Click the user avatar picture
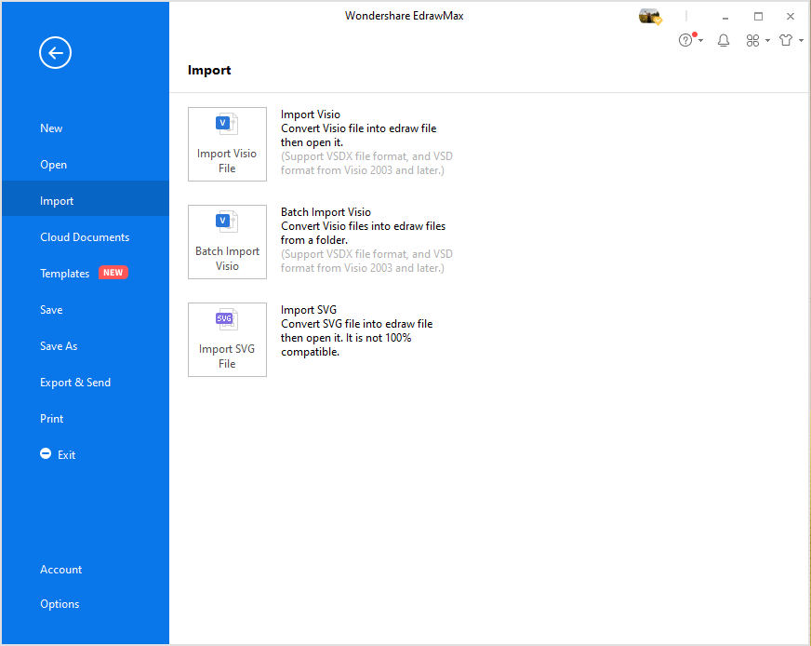 click(x=650, y=17)
